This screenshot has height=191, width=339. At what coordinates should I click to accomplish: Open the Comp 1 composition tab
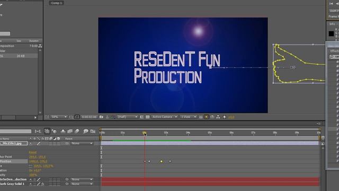click(x=57, y=3)
